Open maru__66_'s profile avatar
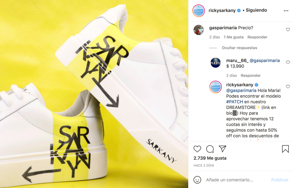Viewport: 293px width, 188px height. click(215, 63)
